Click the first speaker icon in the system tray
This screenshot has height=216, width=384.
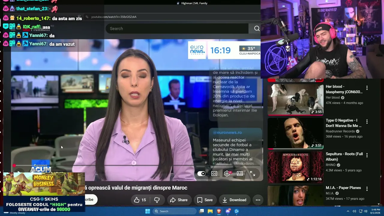354,211
